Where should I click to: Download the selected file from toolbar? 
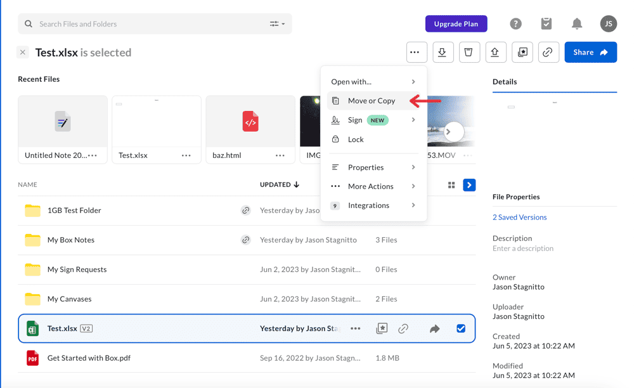point(443,52)
